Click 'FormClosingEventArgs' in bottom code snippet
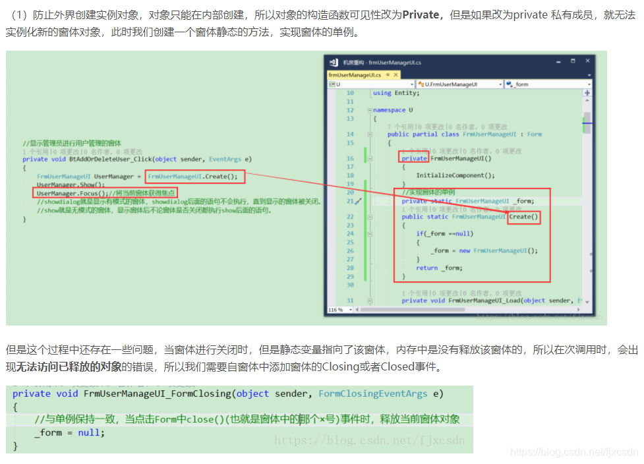 click(x=373, y=393)
